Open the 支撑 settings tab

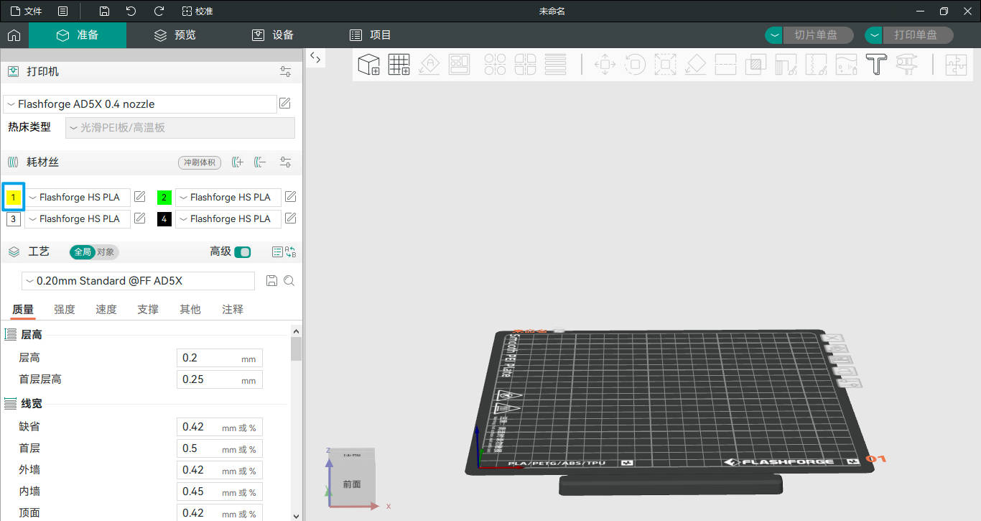[148, 309]
